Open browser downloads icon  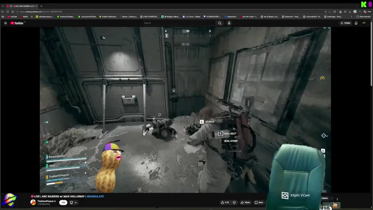(350, 12)
